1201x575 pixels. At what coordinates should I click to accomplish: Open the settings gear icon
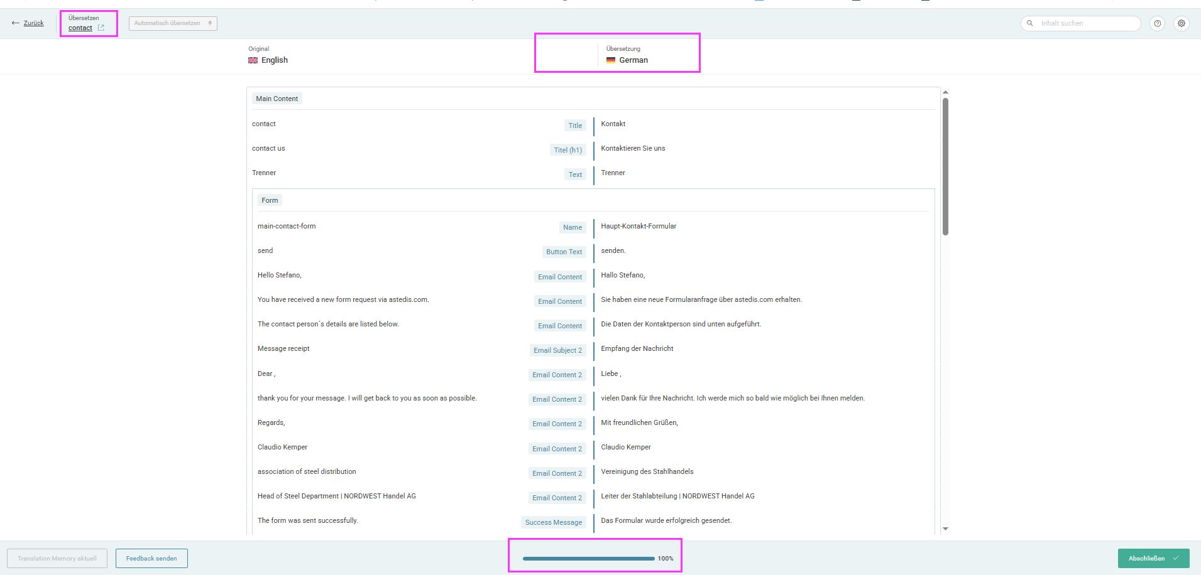[1182, 23]
